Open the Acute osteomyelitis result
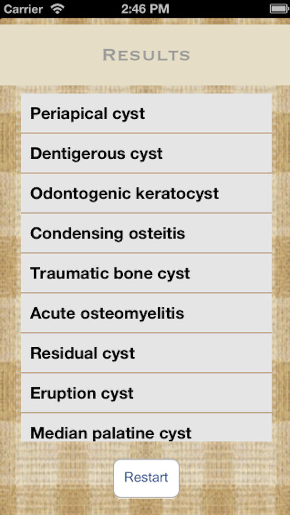 (x=145, y=313)
